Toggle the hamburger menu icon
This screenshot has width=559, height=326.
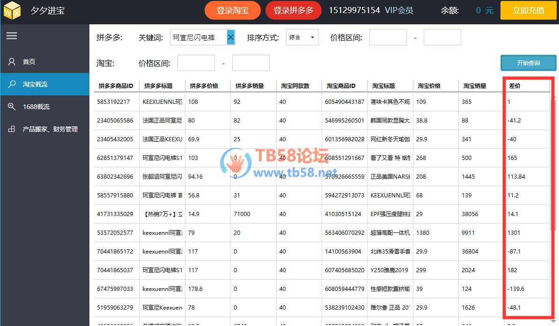tap(12, 36)
